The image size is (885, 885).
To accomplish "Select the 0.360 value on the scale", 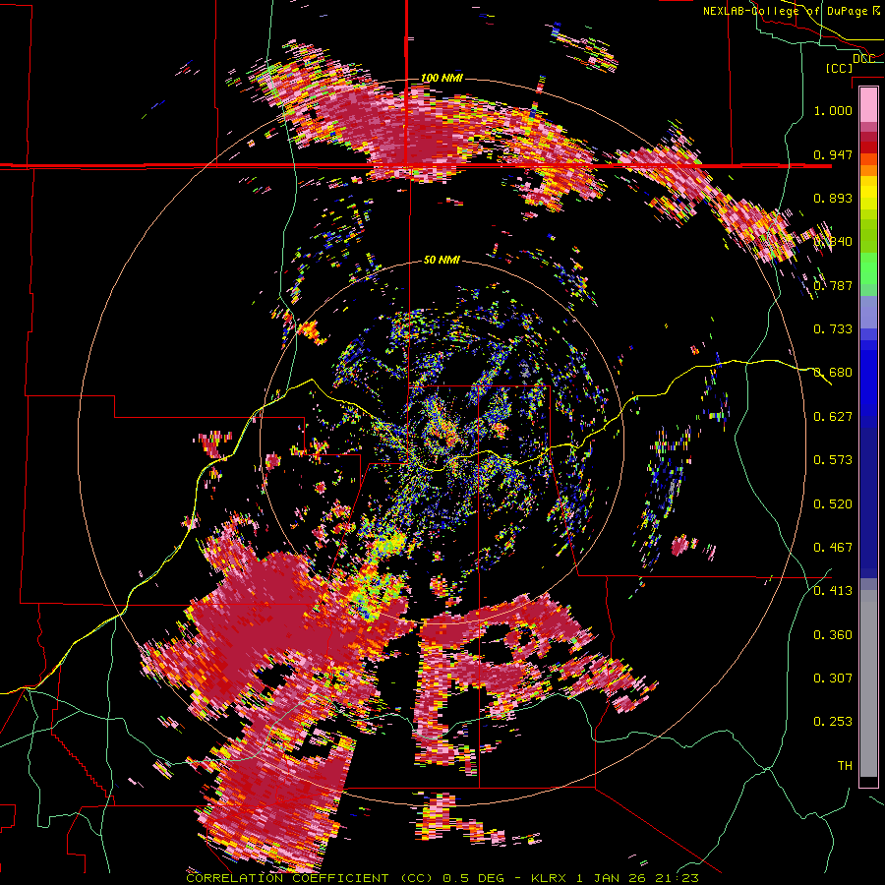I will coord(833,635).
